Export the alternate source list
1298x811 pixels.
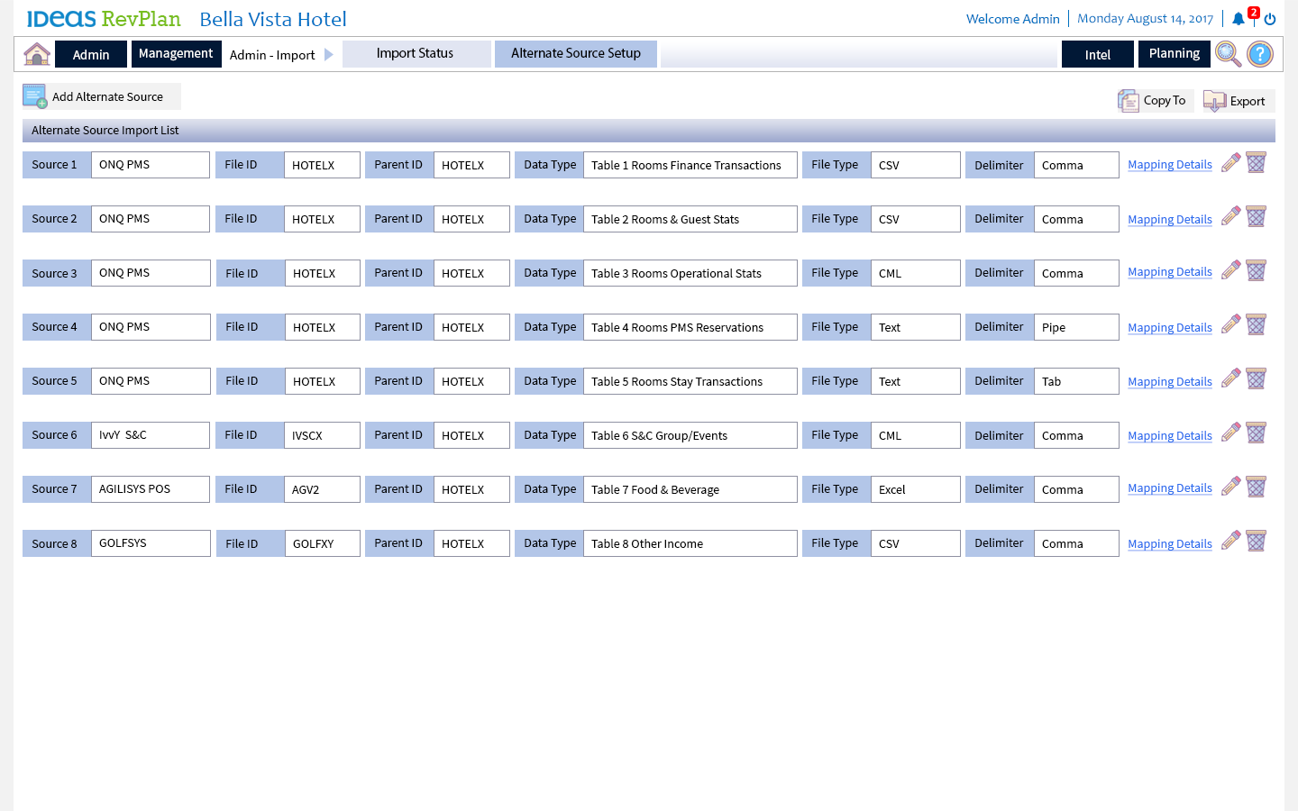pos(1238,101)
